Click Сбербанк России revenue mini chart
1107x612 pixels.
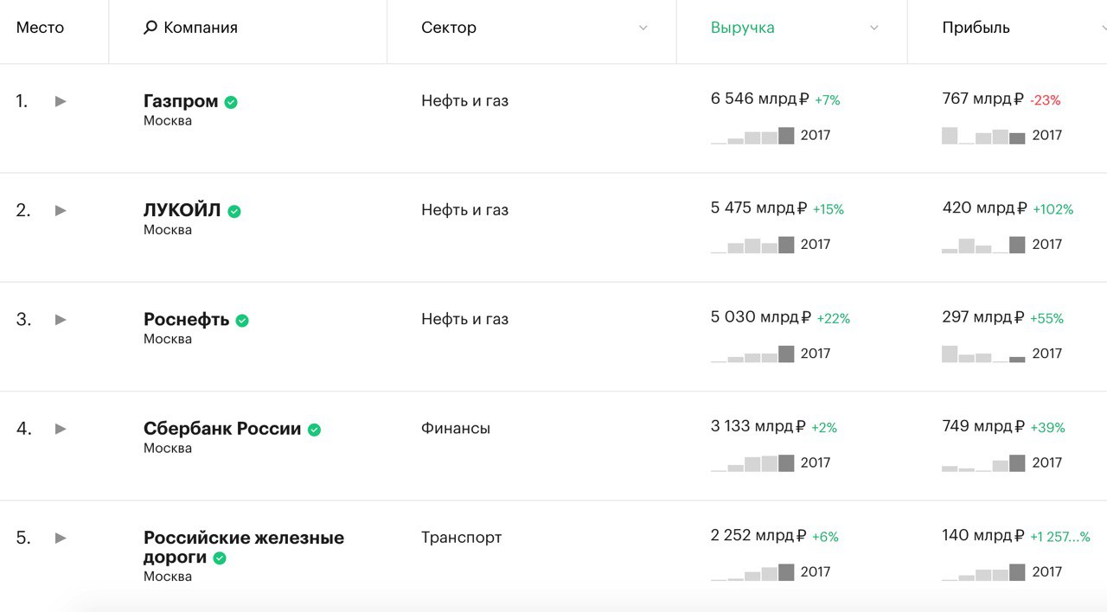click(x=752, y=462)
